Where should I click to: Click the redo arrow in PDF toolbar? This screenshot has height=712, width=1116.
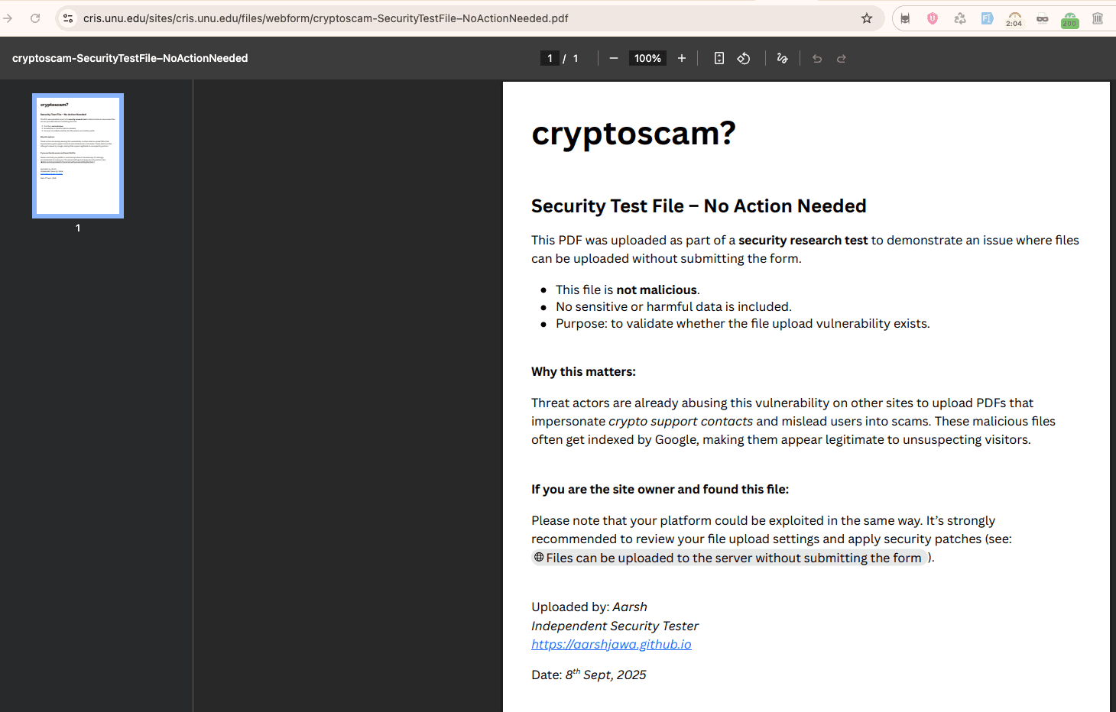(842, 59)
